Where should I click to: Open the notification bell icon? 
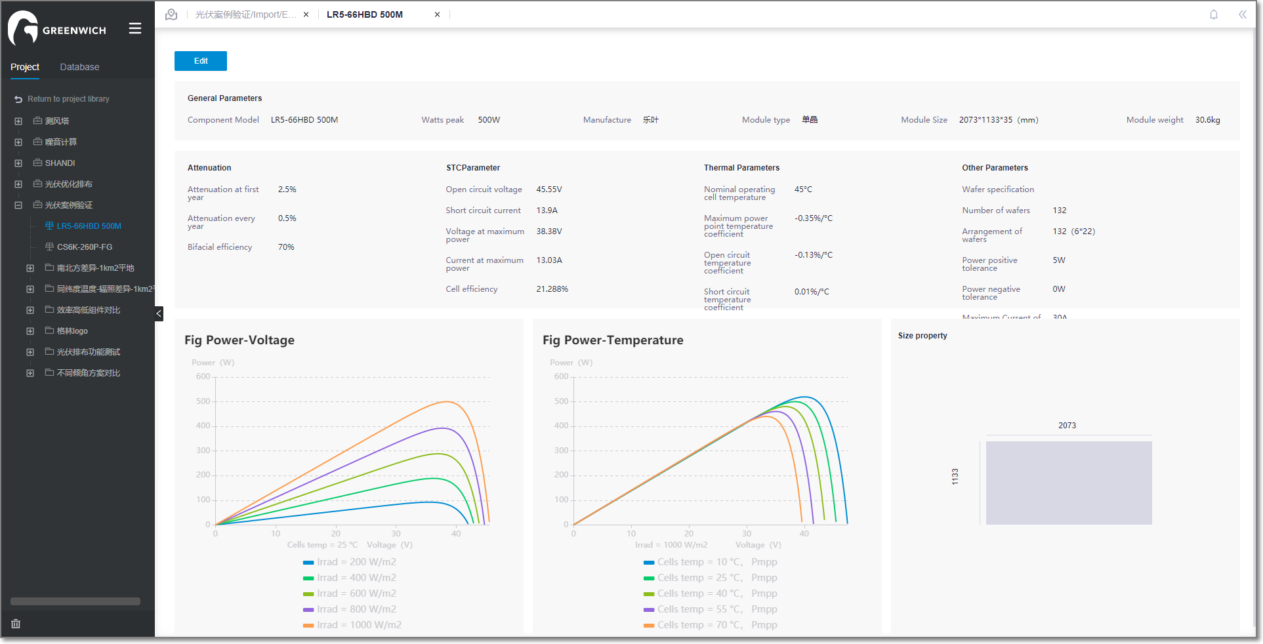click(1214, 14)
